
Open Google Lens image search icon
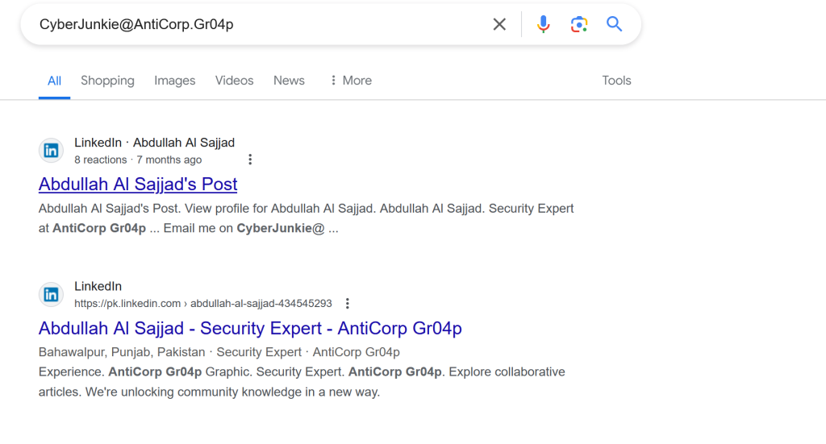tap(579, 24)
